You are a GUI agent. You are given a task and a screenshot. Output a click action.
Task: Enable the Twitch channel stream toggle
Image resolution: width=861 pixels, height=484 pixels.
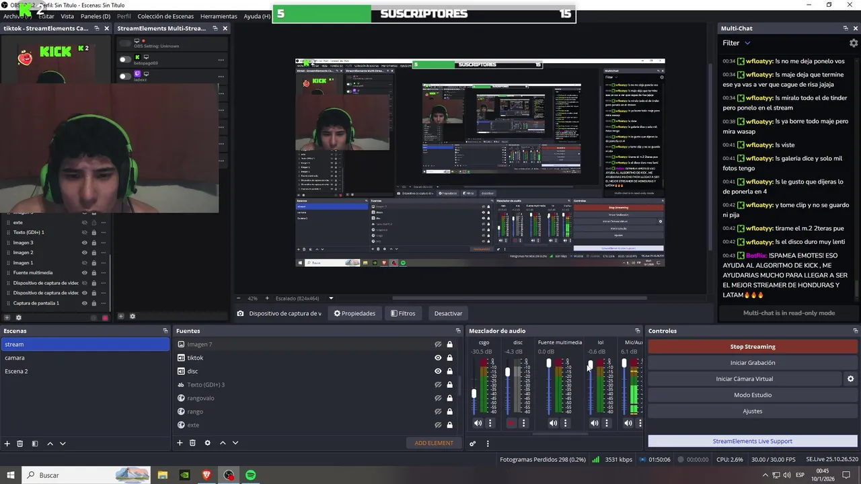point(124,76)
